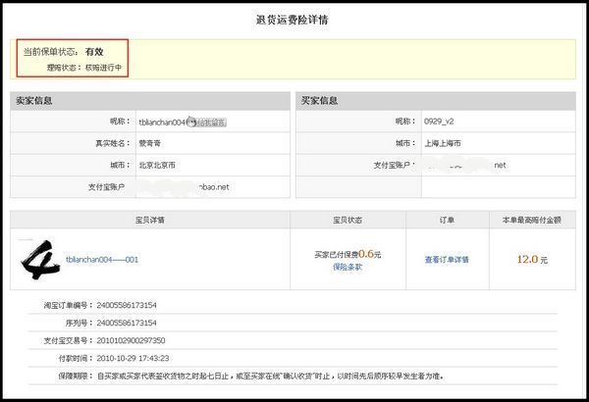The height and width of the screenshot is (402, 589).
Task: Open the 保险条款 insurance terms link
Action: [x=348, y=266]
